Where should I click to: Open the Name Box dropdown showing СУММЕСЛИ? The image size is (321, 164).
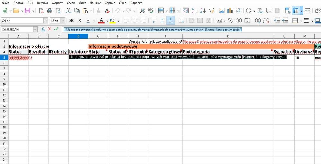click(x=35, y=30)
